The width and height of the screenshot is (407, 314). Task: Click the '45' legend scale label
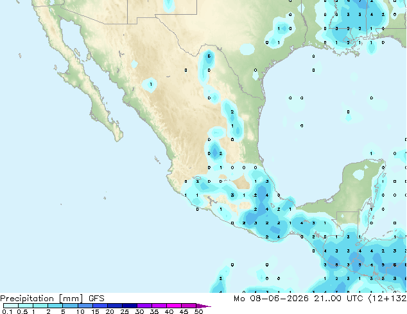click(x=184, y=311)
